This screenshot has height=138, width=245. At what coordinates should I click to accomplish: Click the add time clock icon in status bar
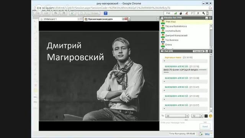pos(201,134)
